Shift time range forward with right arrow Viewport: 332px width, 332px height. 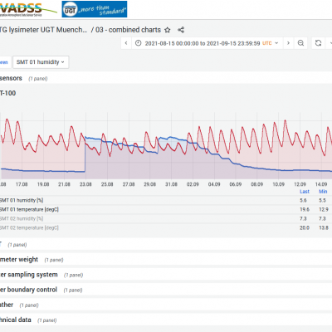click(x=288, y=43)
